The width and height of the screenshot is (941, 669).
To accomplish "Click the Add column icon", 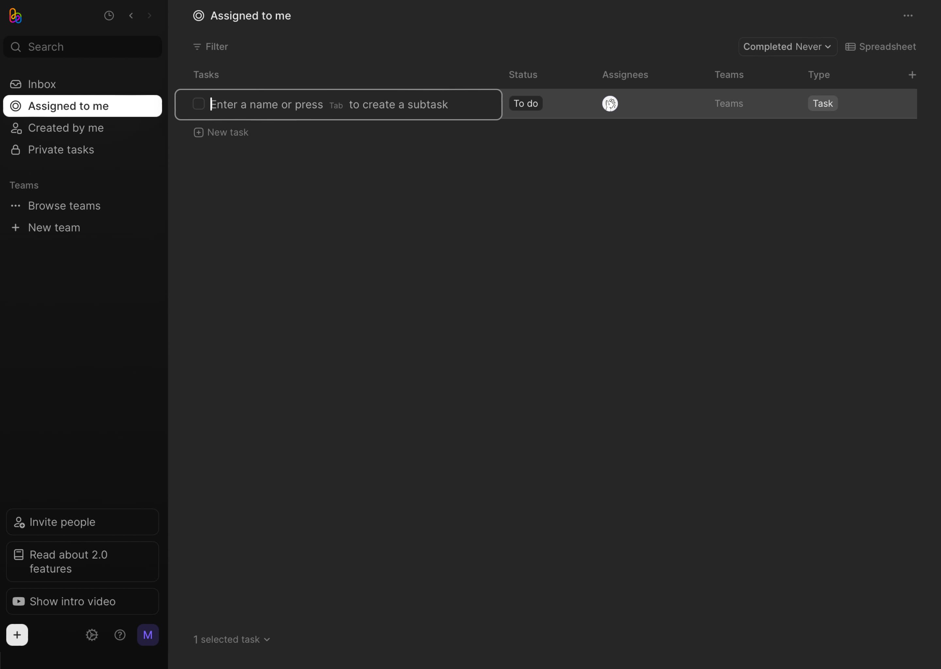I will 912,74.
